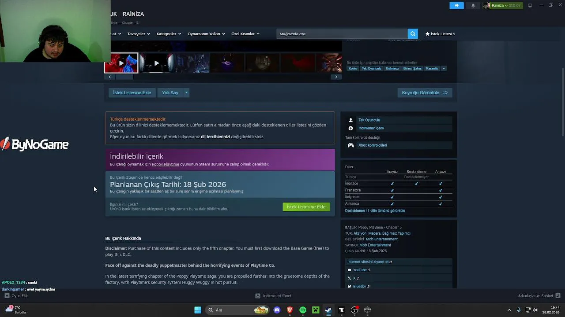Click the Oyun Ekle plus icon
565x317 pixels.
coord(7,296)
